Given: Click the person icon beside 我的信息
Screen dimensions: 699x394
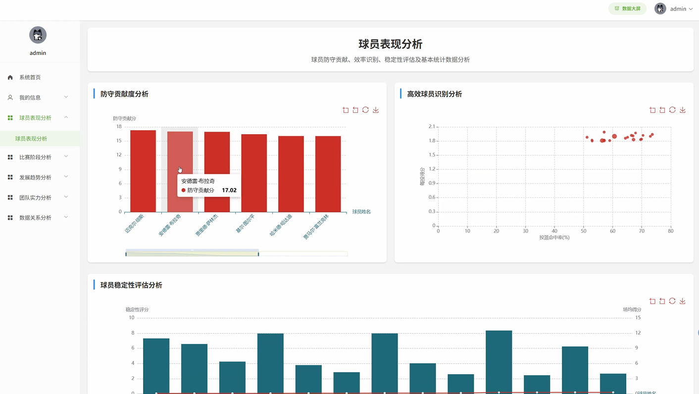Looking at the screenshot, I should pos(10,98).
